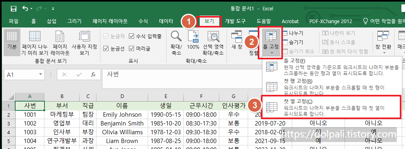Image resolution: width=405 pixels, height=149 pixels.
Task: Switch to the 삽입 ribbon tab
Action: [52, 22]
